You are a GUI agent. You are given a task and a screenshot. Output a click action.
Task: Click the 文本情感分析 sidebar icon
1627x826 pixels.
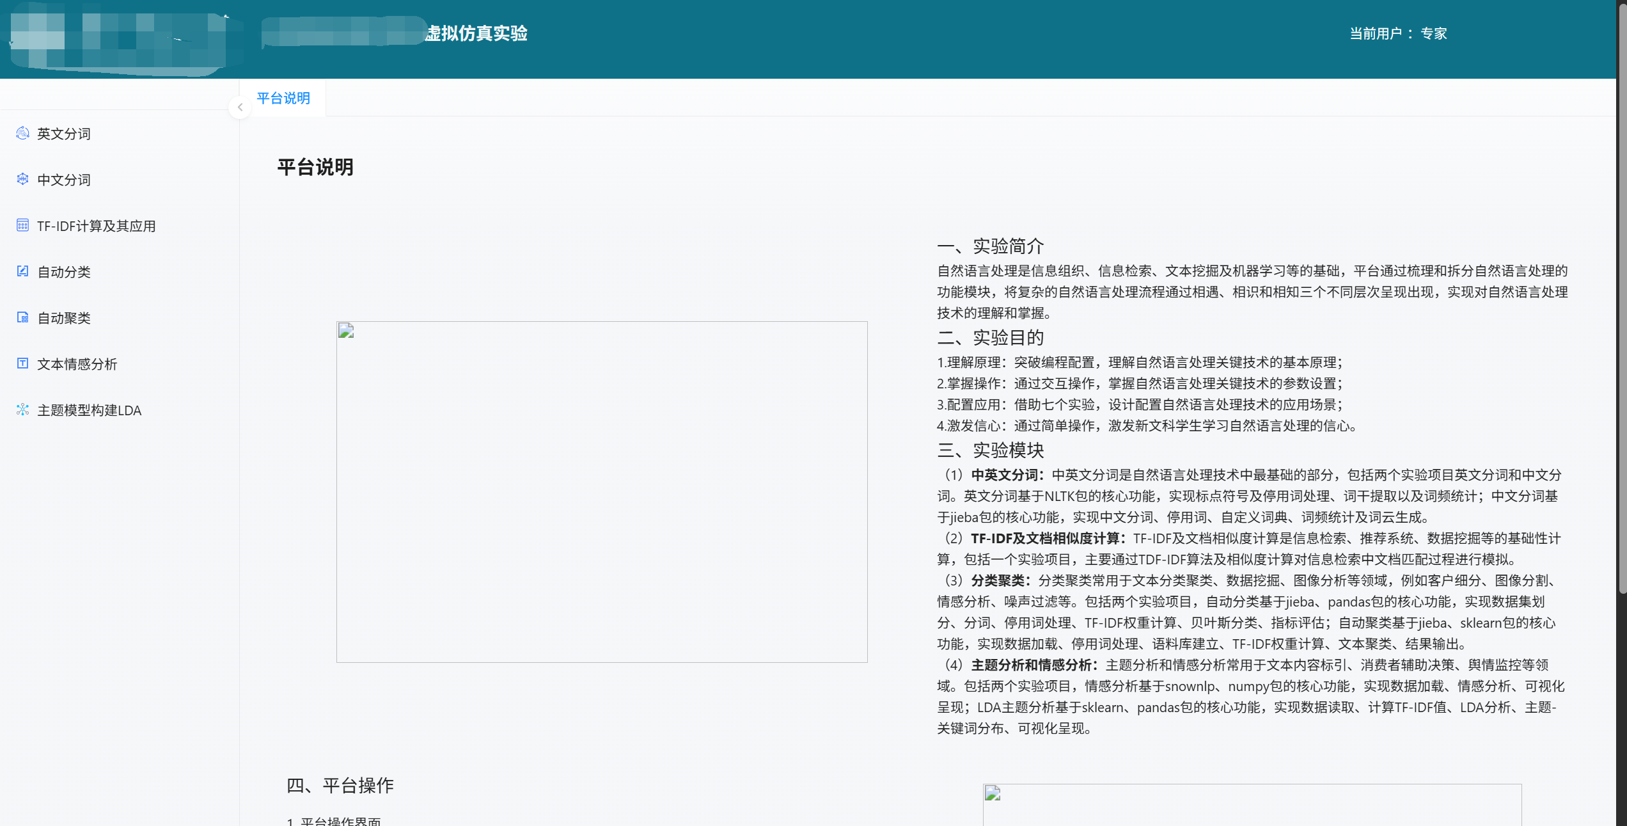[x=23, y=363]
